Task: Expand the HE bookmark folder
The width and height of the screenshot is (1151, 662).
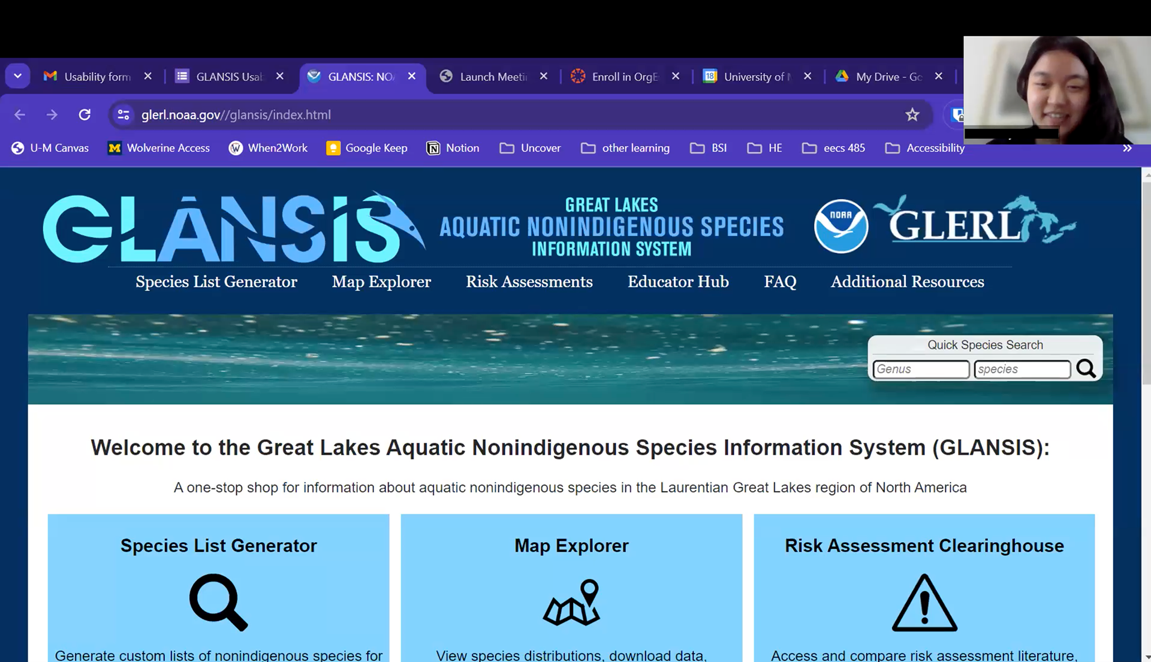Action: tap(765, 148)
